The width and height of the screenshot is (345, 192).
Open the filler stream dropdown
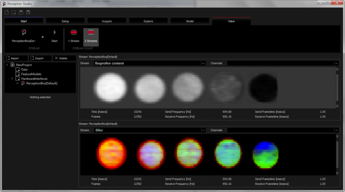coord(203,130)
